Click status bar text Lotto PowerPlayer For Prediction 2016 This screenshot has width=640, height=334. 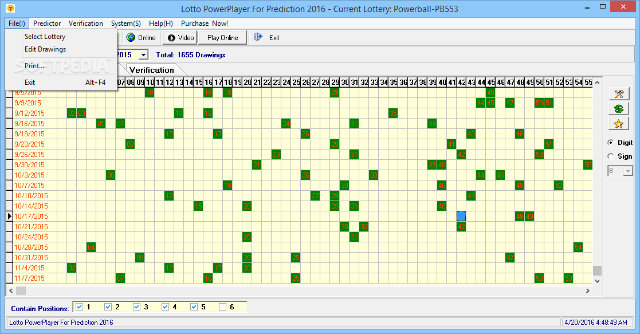point(61,322)
